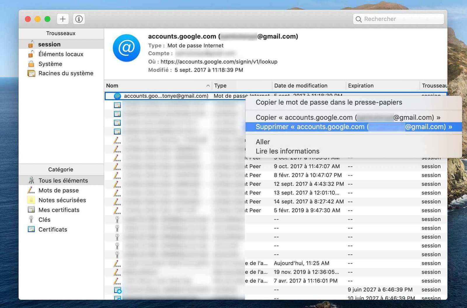Click the plus button to add a keychain item
This screenshot has width=467, height=308.
point(63,19)
